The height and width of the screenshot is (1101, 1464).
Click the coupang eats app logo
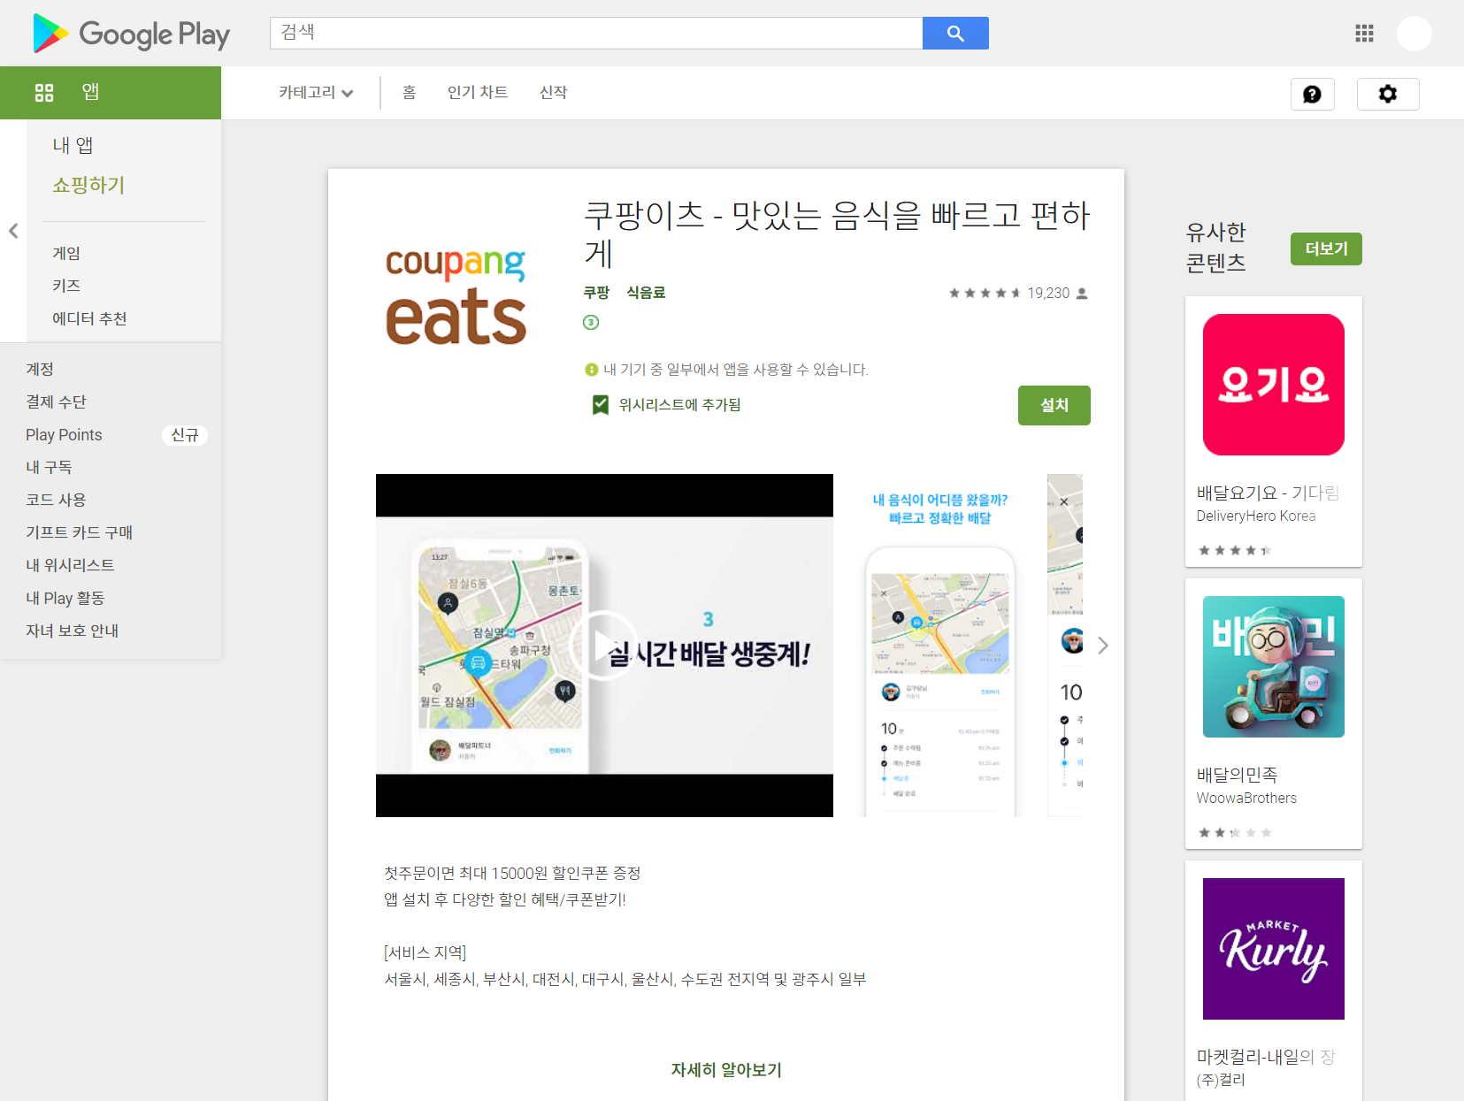click(456, 296)
